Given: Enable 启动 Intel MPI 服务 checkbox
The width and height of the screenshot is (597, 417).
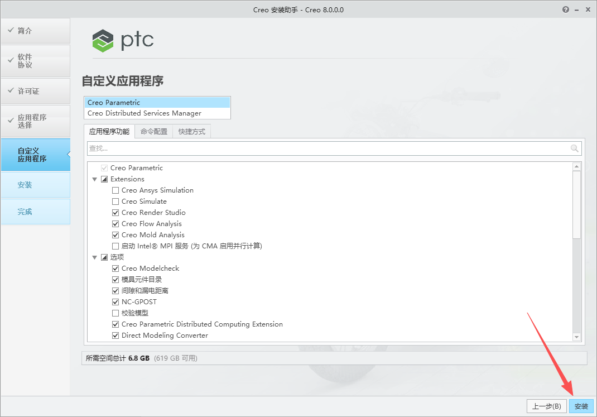Looking at the screenshot, I should [115, 246].
